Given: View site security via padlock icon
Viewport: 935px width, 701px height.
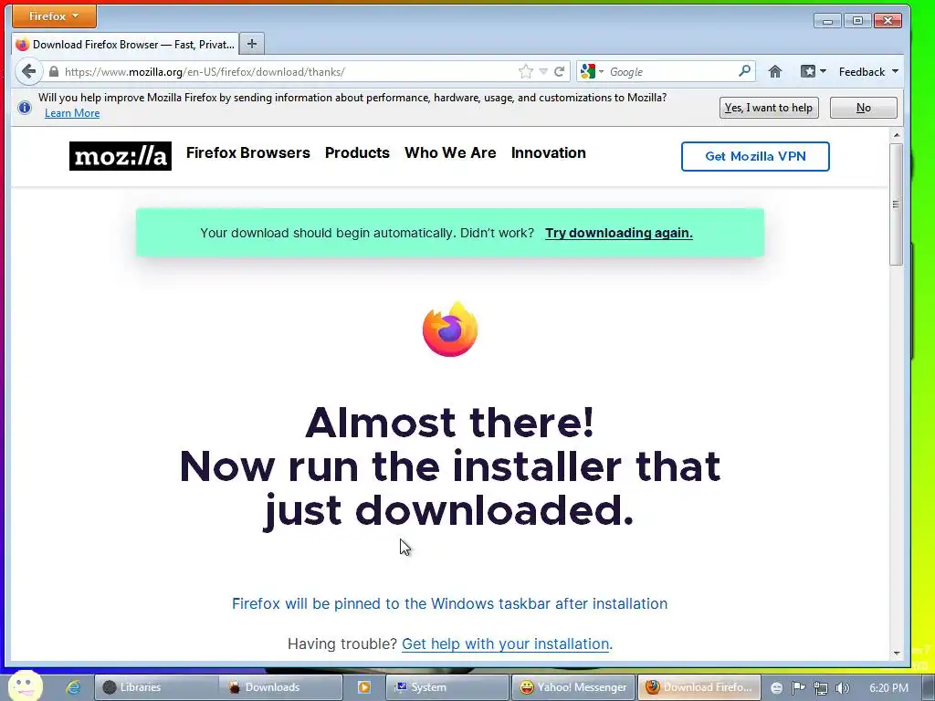Looking at the screenshot, I should (x=54, y=71).
